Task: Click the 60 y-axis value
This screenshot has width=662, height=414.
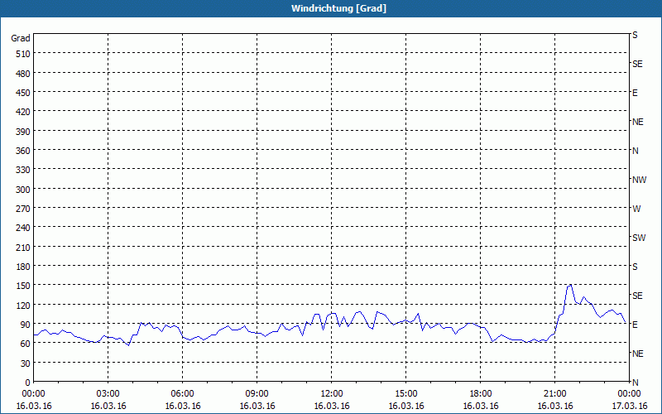Action: pyautogui.click(x=26, y=344)
